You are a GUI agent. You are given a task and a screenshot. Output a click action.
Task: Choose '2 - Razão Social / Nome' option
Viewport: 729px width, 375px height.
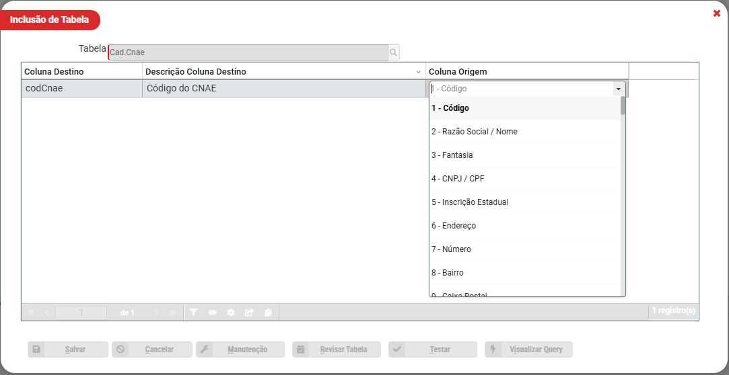coord(475,132)
